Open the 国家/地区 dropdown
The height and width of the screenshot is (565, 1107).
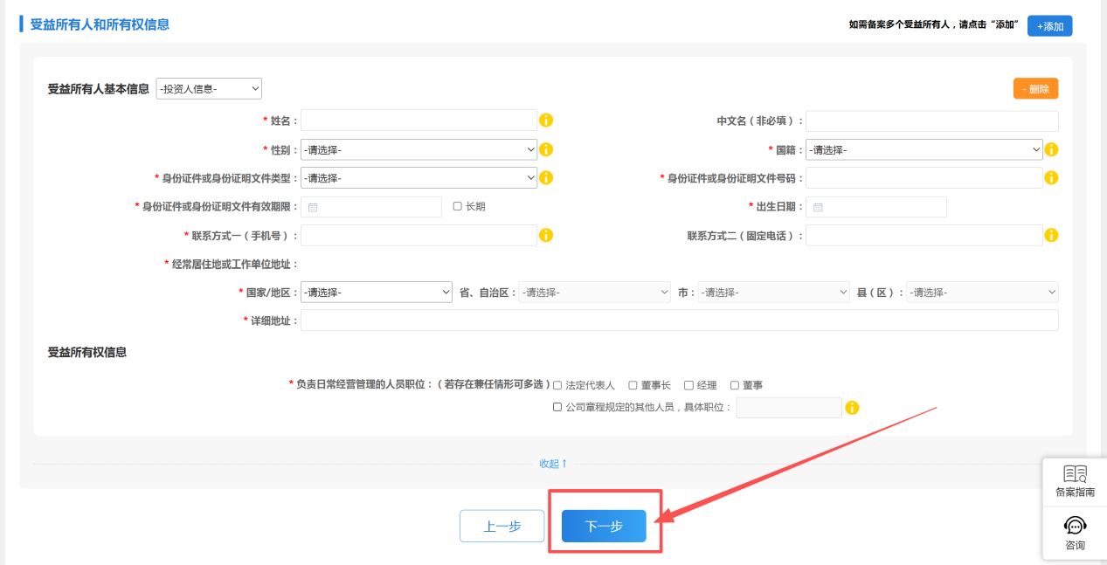(376, 293)
